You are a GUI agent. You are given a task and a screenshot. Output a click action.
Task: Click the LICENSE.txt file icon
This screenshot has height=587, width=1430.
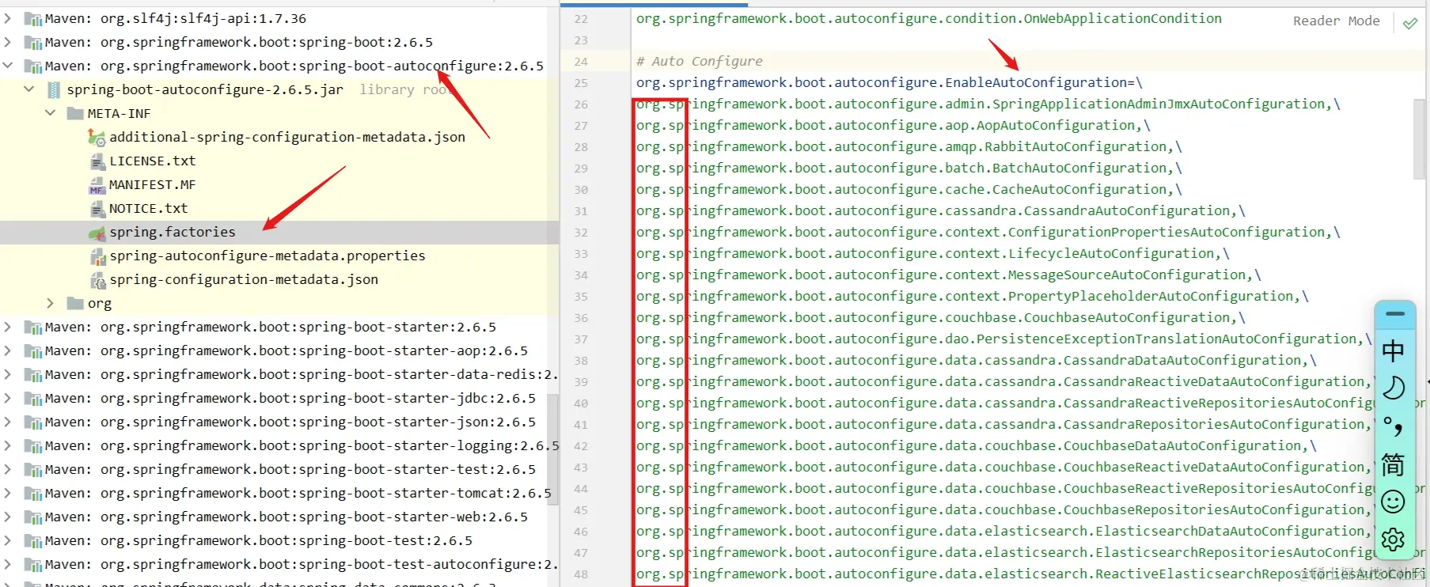click(x=97, y=161)
